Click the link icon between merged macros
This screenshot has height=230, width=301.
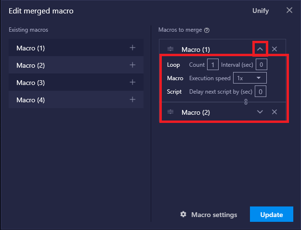246,102
